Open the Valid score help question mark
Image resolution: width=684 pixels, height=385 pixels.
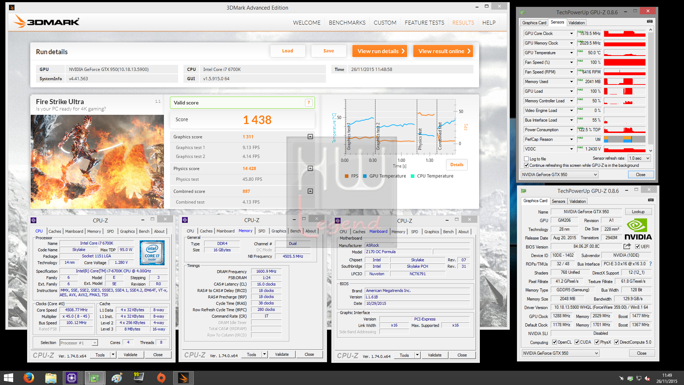[309, 103]
